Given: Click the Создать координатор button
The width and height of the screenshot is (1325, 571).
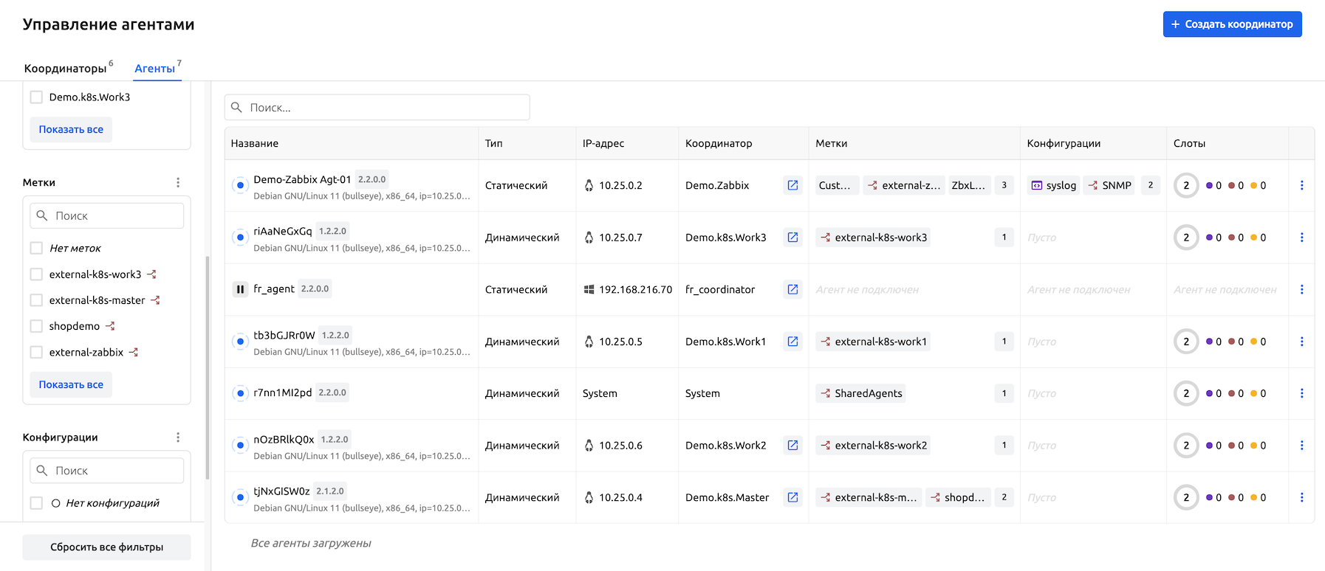Looking at the screenshot, I should point(1232,24).
